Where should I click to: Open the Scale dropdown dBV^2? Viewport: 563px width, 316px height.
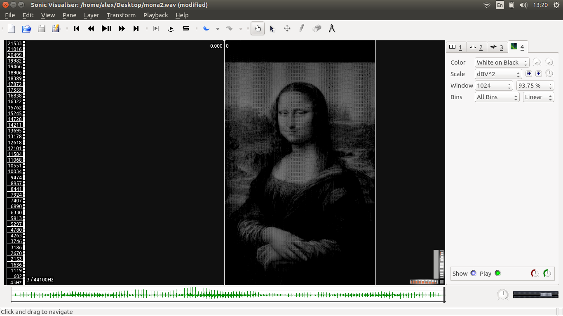click(498, 74)
